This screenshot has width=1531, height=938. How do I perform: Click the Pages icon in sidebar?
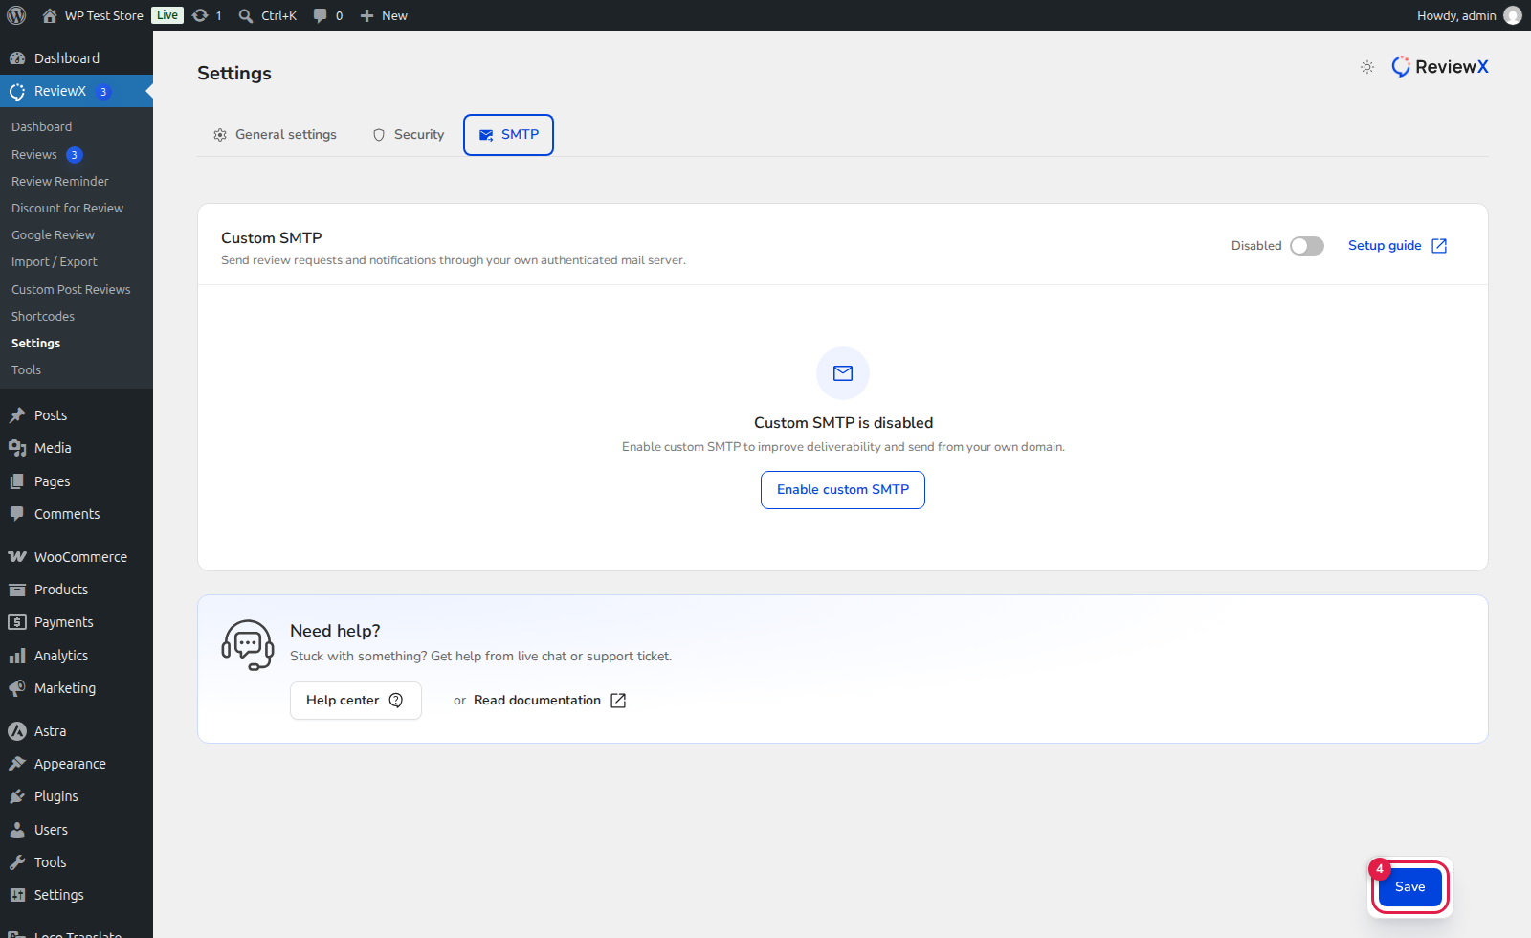[x=17, y=481]
